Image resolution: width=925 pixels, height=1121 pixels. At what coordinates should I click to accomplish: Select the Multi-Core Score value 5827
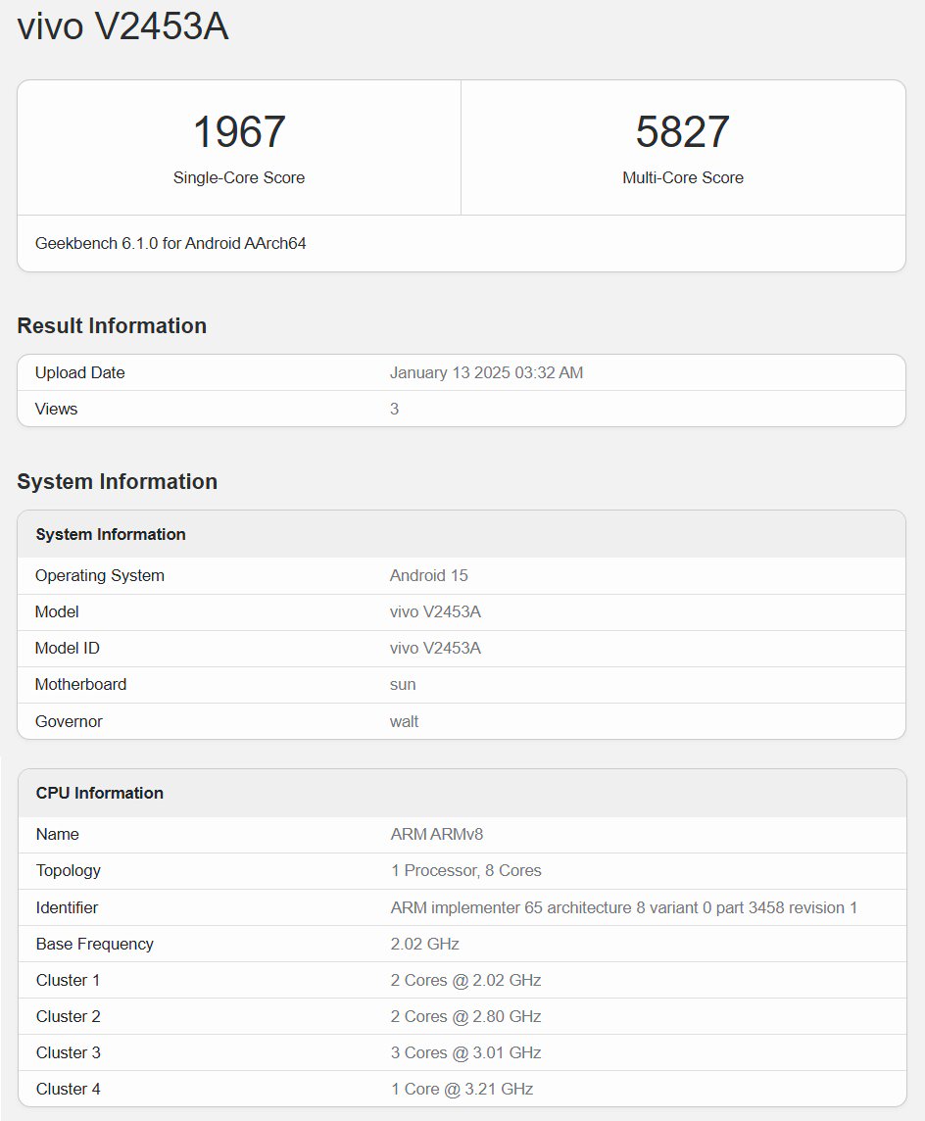point(683,130)
